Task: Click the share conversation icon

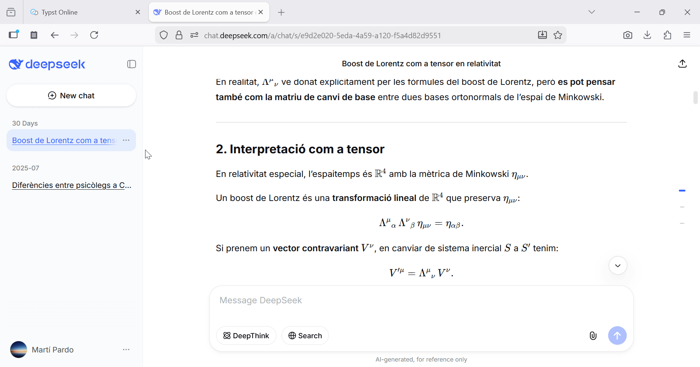Action: [682, 64]
